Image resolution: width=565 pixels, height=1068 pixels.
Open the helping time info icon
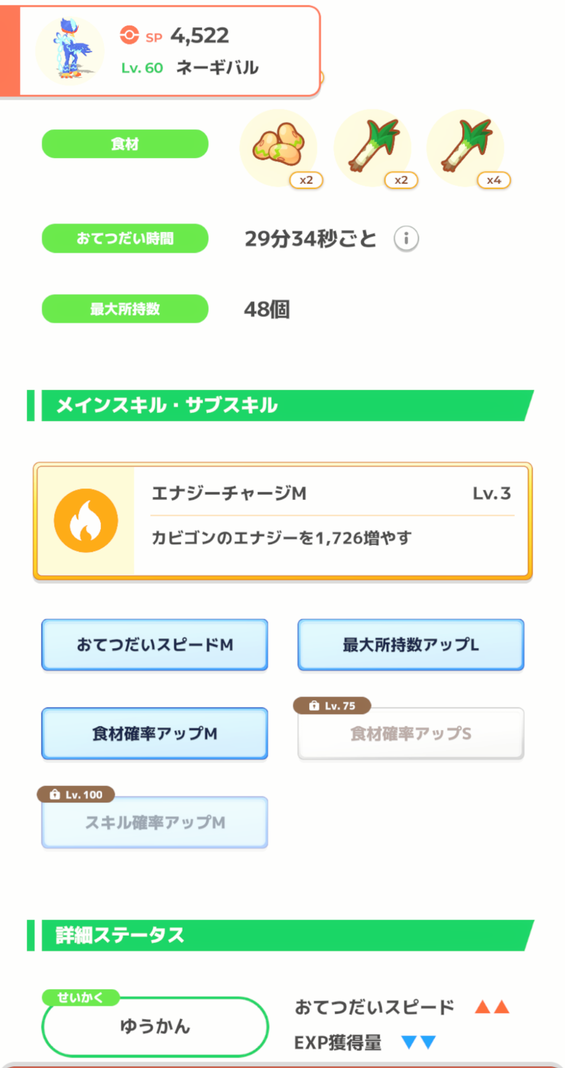pos(406,238)
